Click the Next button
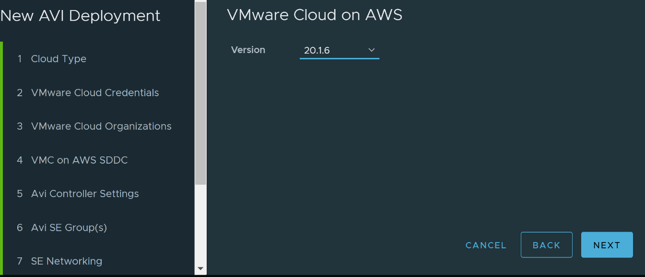 (x=607, y=245)
